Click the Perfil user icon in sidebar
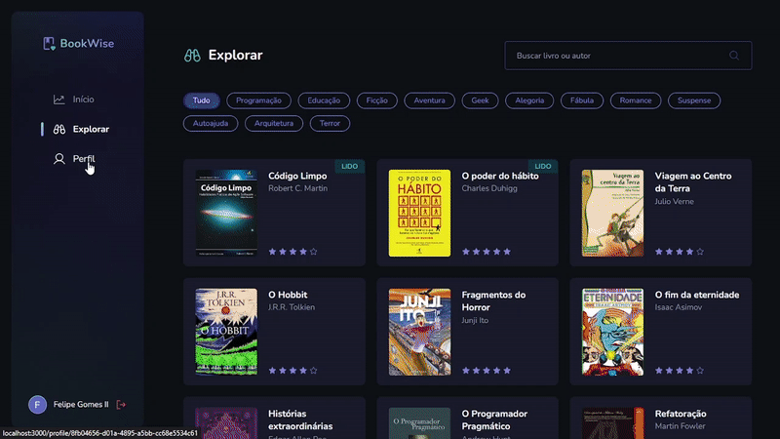 pos(59,159)
